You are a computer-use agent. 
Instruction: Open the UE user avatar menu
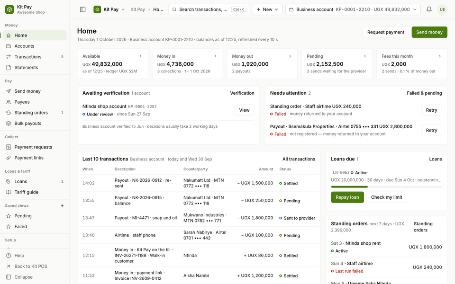point(442,9)
